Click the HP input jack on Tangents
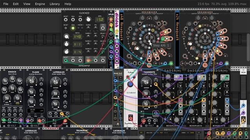Viewport: 250px width, 140px height. pyautogui.click(x=155, y=121)
